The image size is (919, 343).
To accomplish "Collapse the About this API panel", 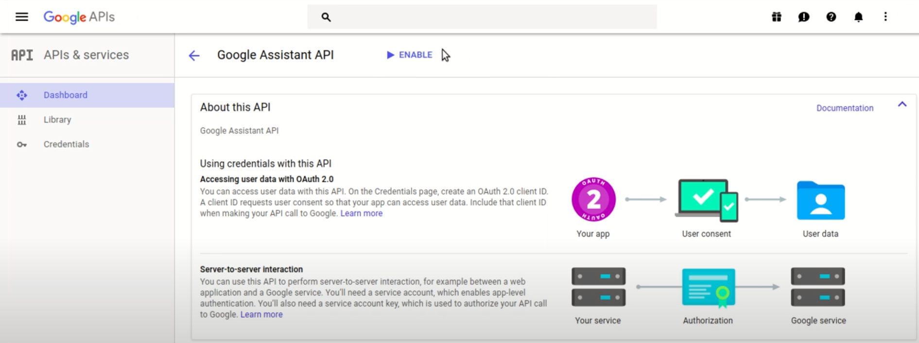I will (x=902, y=104).
